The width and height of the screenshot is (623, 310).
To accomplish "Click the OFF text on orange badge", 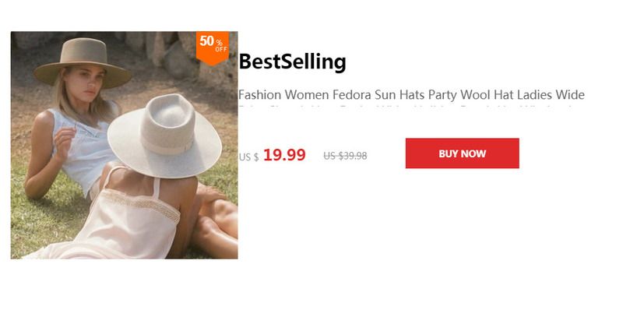I will [x=221, y=50].
